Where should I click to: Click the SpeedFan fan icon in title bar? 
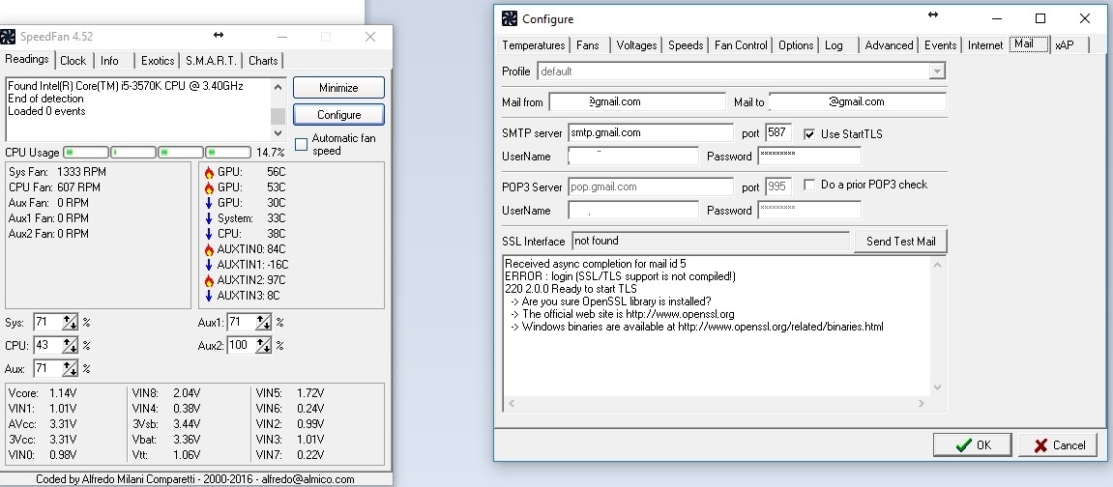coord(8,36)
